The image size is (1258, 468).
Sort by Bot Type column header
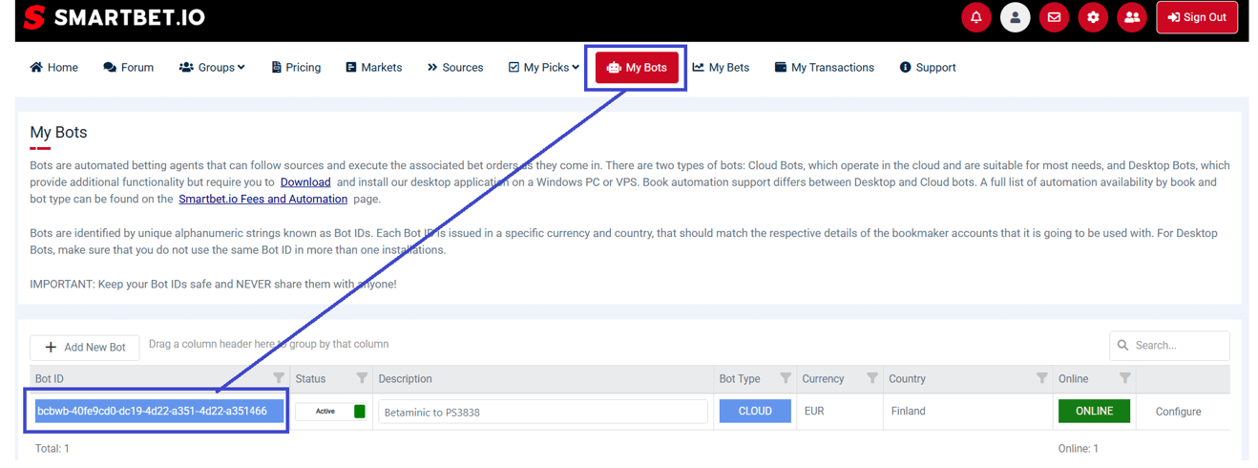point(740,379)
